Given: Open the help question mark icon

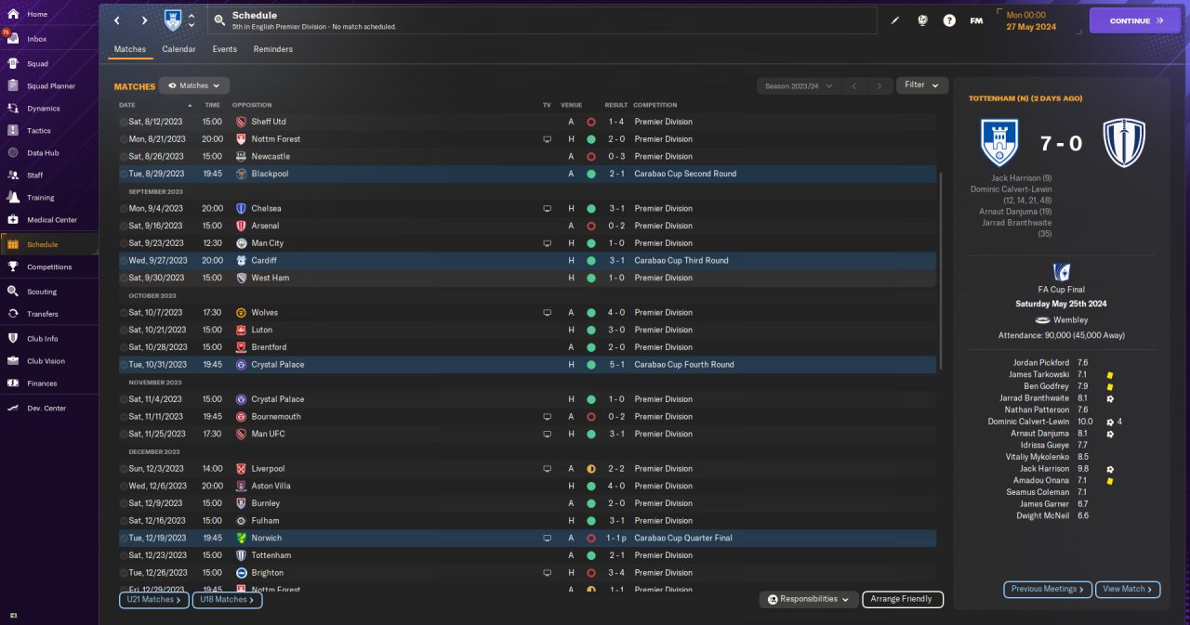Looking at the screenshot, I should point(949,20).
